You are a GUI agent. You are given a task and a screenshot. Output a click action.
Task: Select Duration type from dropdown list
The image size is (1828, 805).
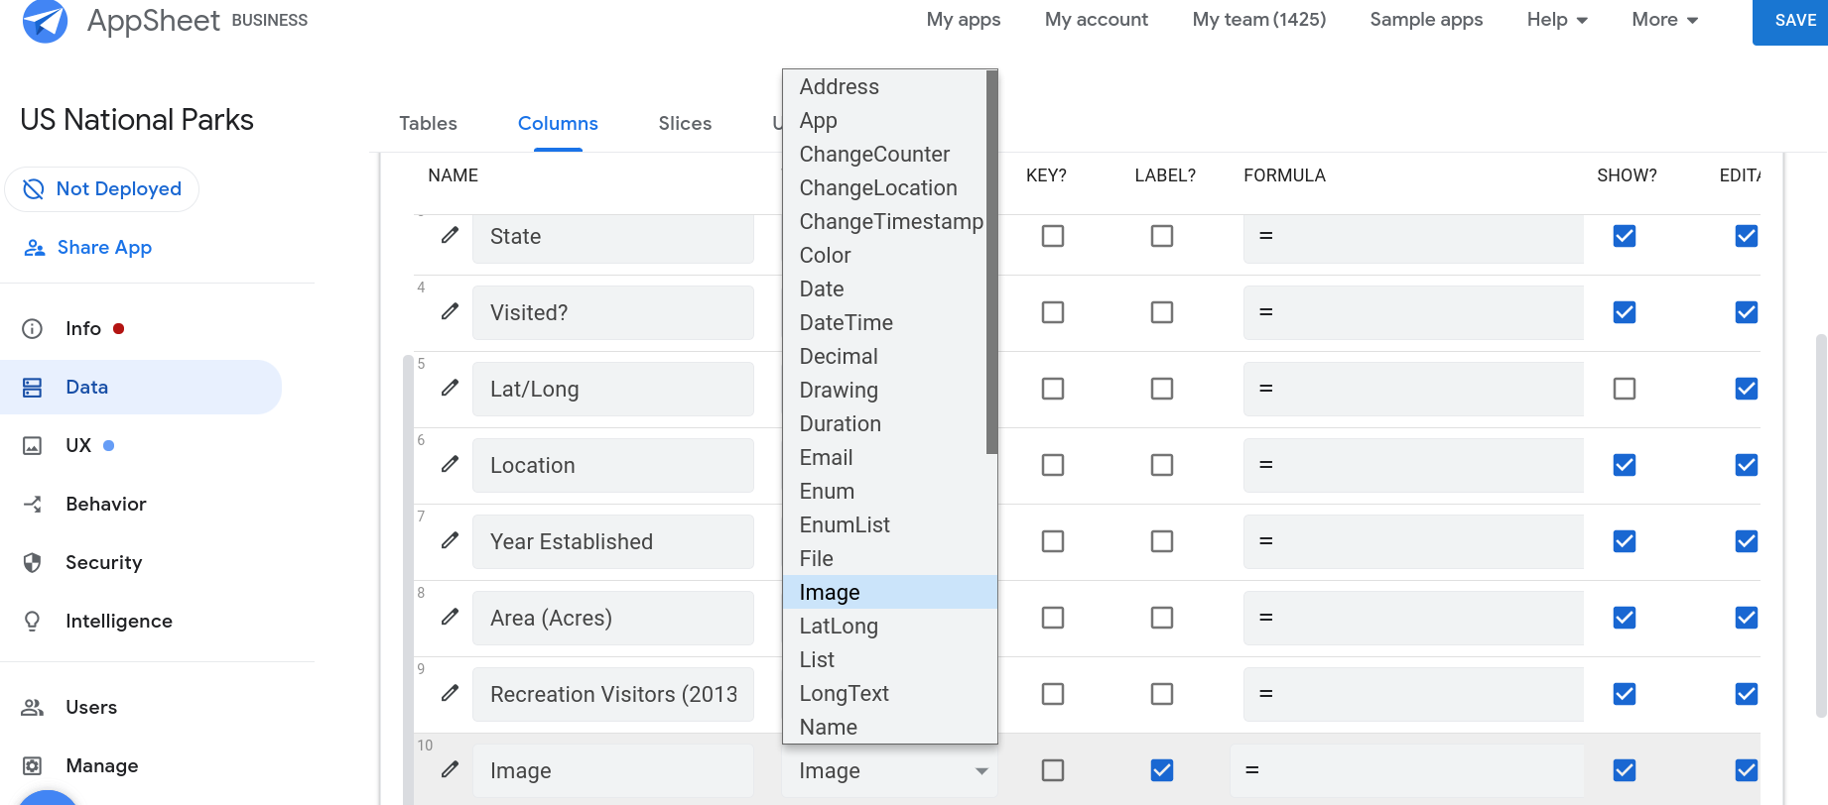coord(884,424)
